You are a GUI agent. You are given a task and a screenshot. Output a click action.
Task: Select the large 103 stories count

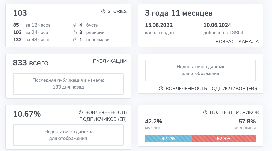20,13
